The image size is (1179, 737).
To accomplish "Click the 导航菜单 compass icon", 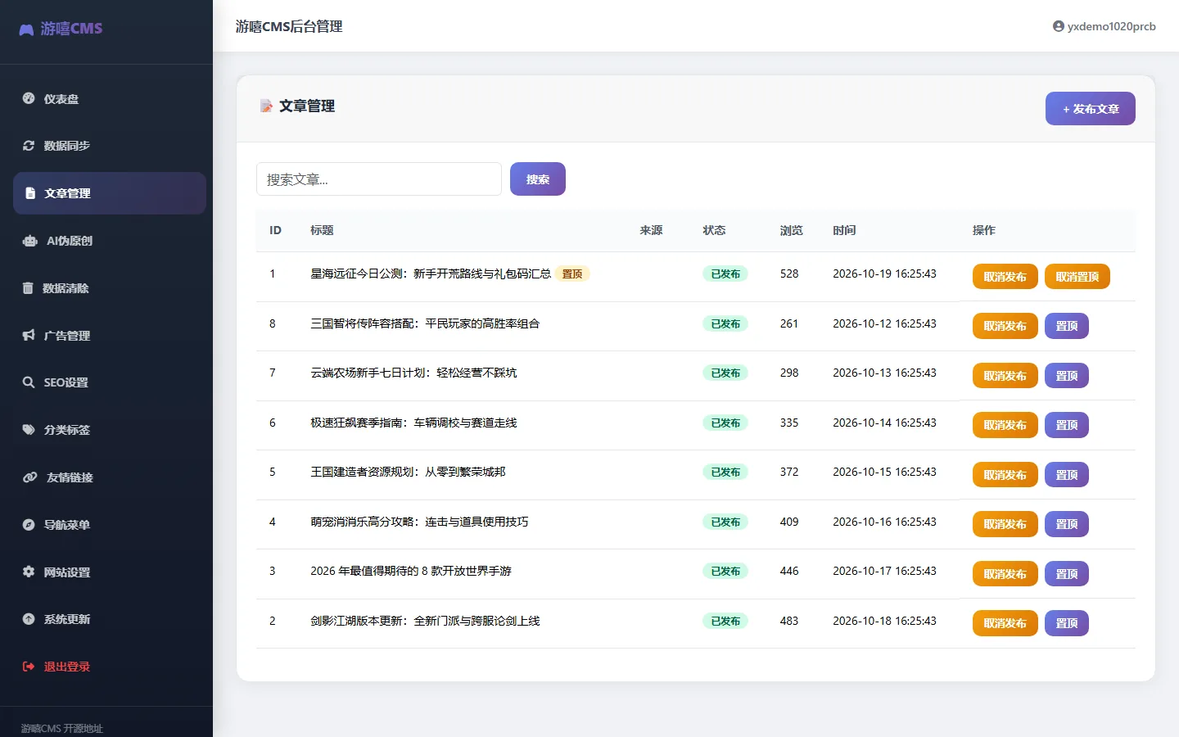I will tap(29, 525).
